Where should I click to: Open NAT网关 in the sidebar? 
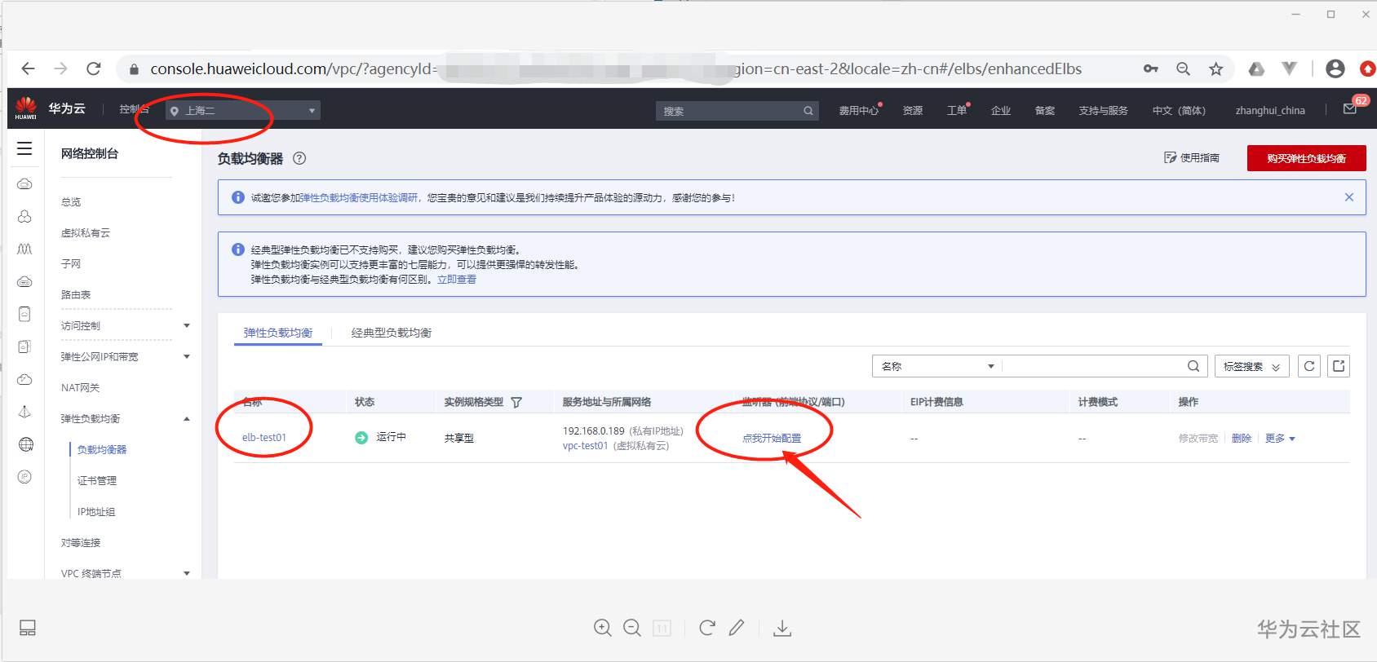80,388
